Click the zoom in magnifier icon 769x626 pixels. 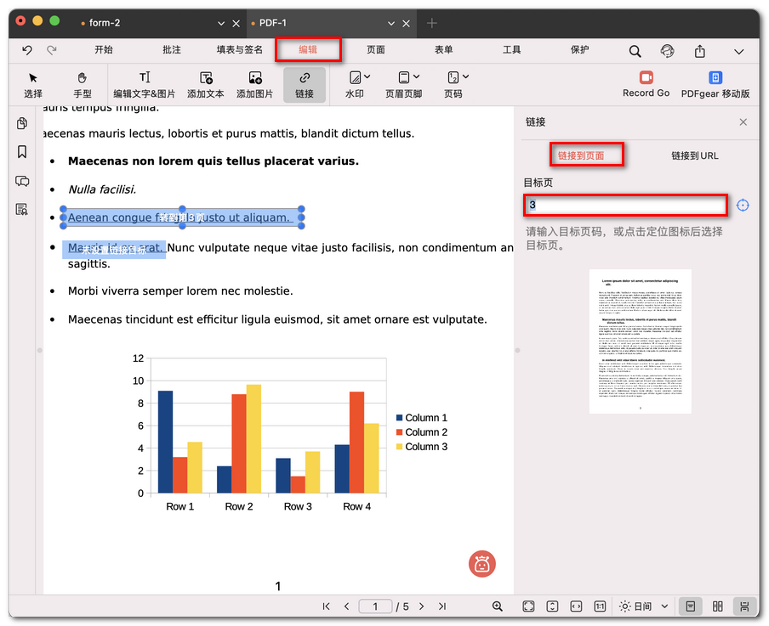(498, 606)
